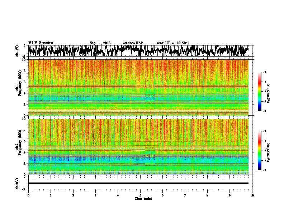Click time axis tick label "6"
The image size is (284, 219).
click(163, 195)
